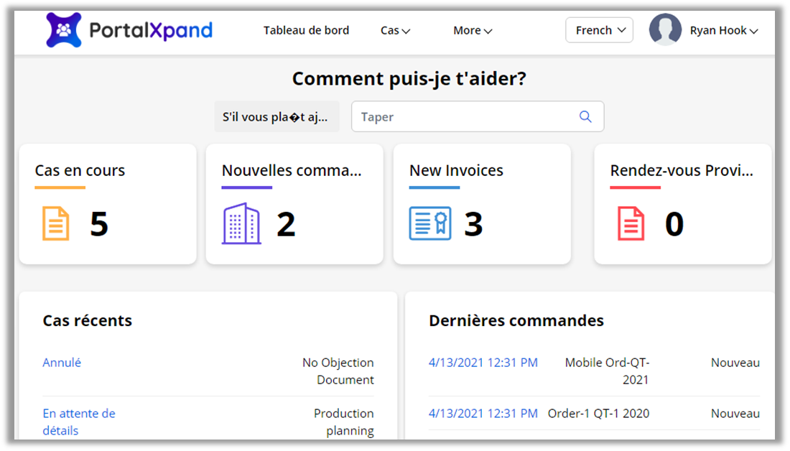The image size is (790, 451).
Task: Open the Mobile Ord-QT-2021 order date link
Action: click(483, 363)
